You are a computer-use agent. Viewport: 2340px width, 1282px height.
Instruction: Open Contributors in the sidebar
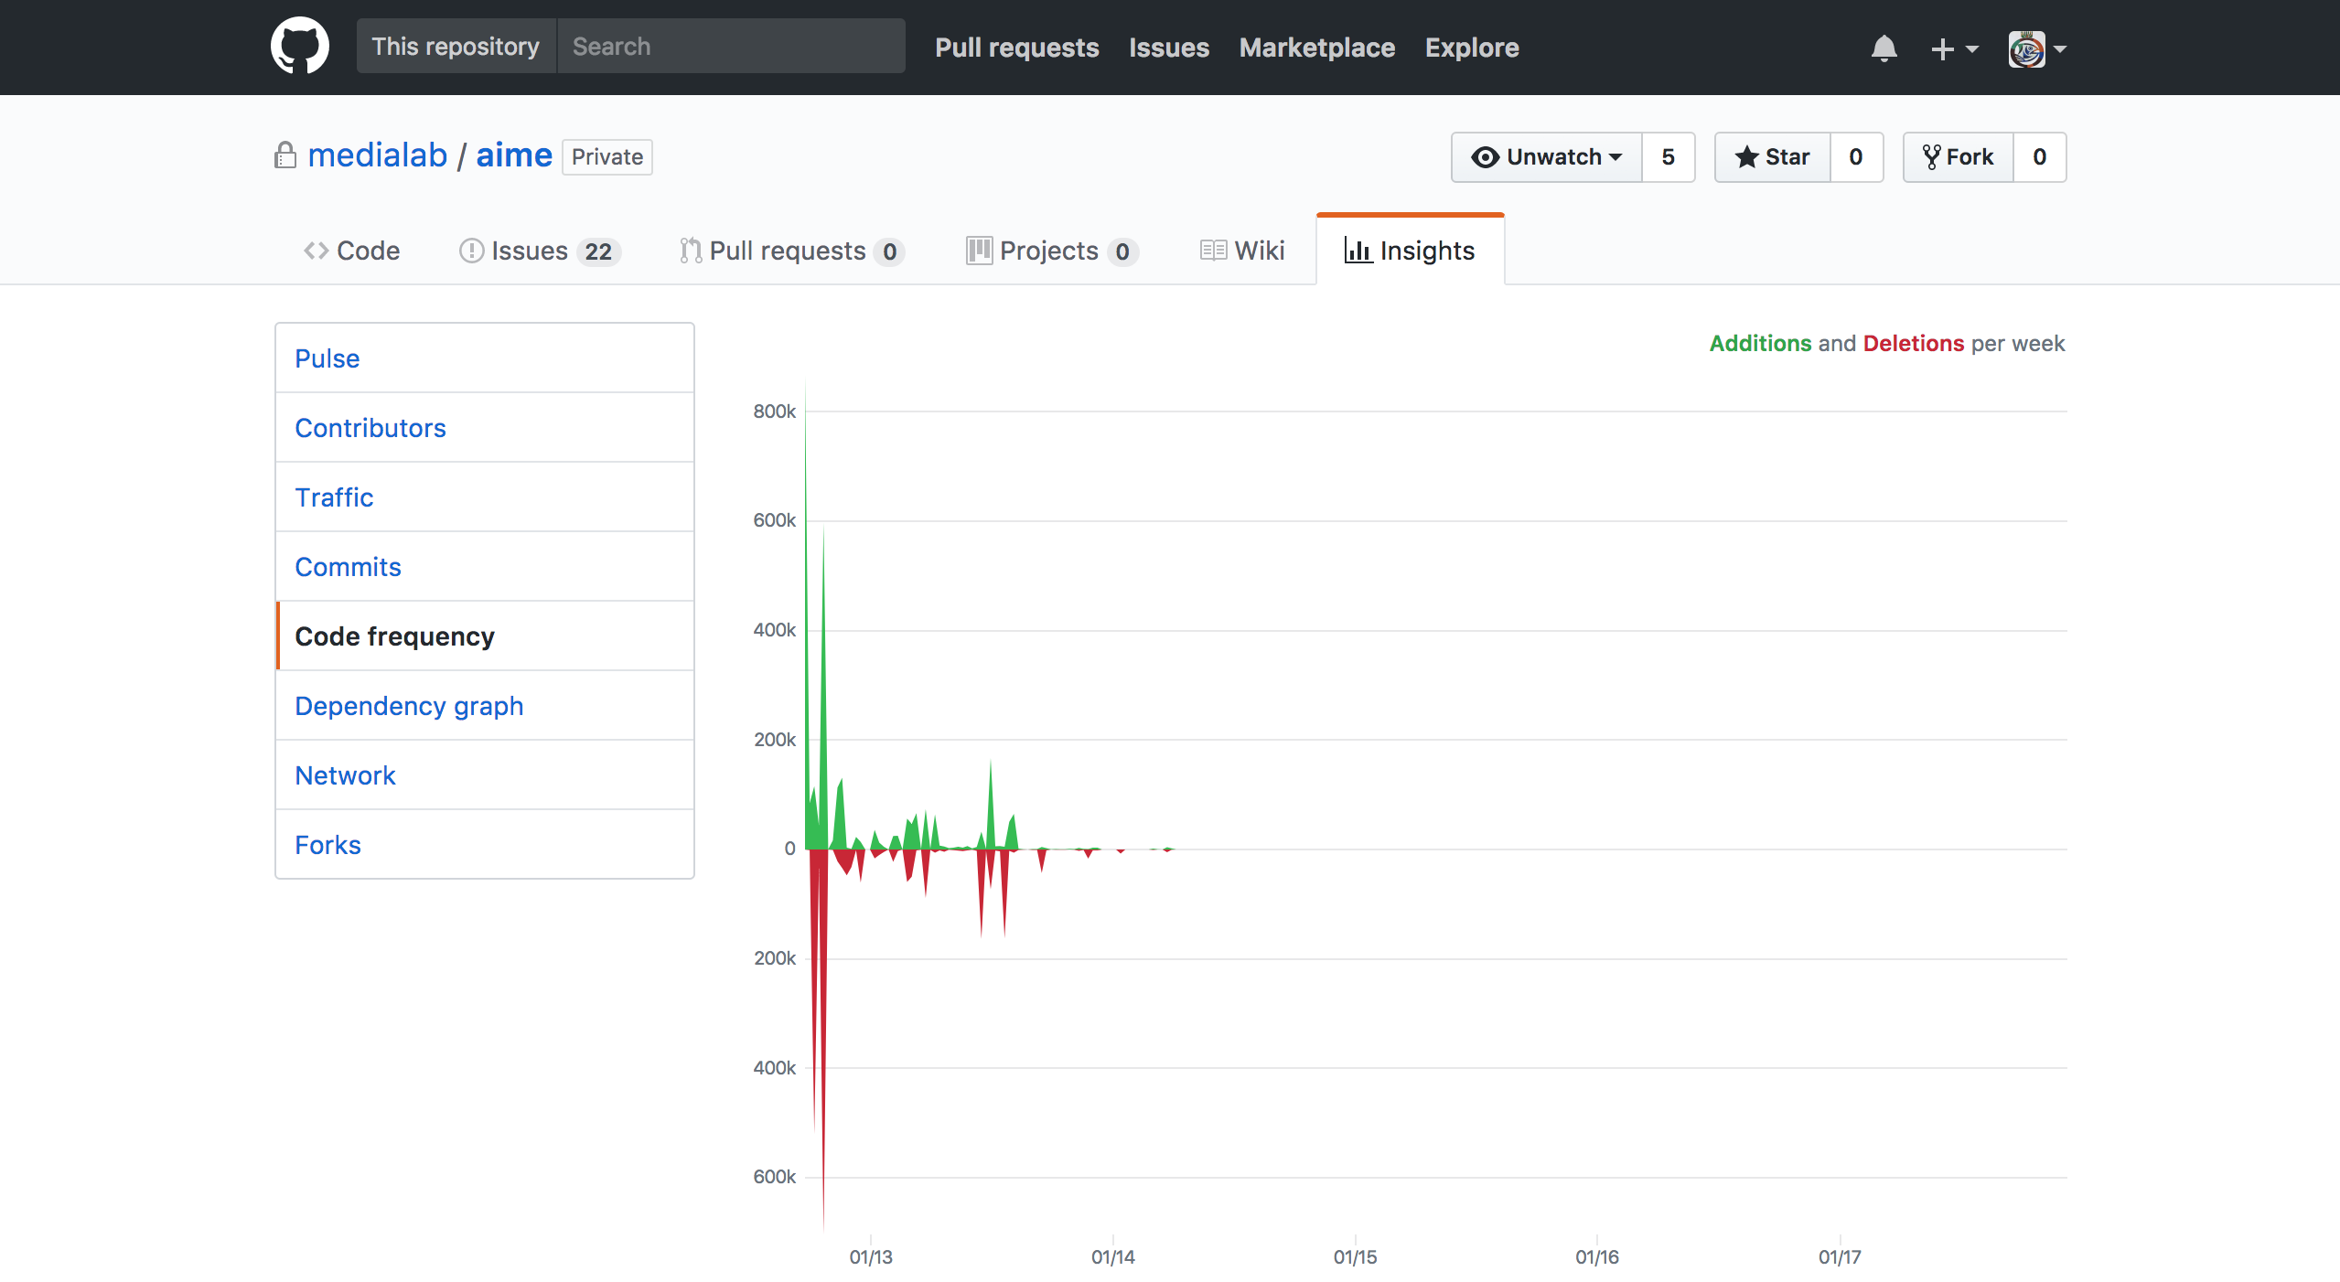[x=485, y=428]
